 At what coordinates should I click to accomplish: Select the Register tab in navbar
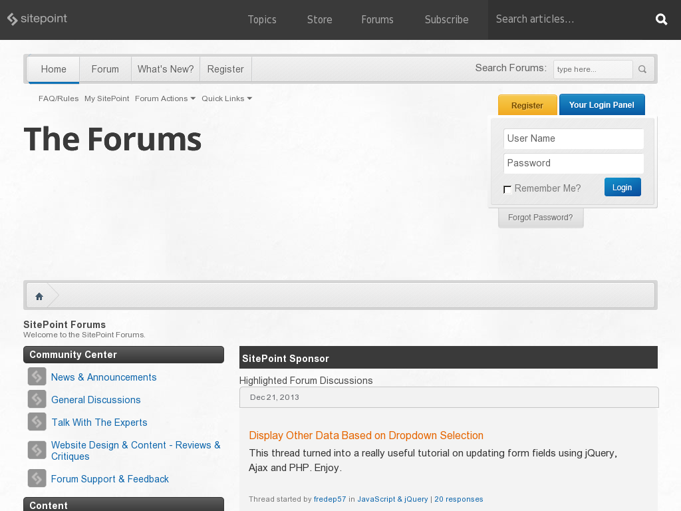[x=225, y=69]
